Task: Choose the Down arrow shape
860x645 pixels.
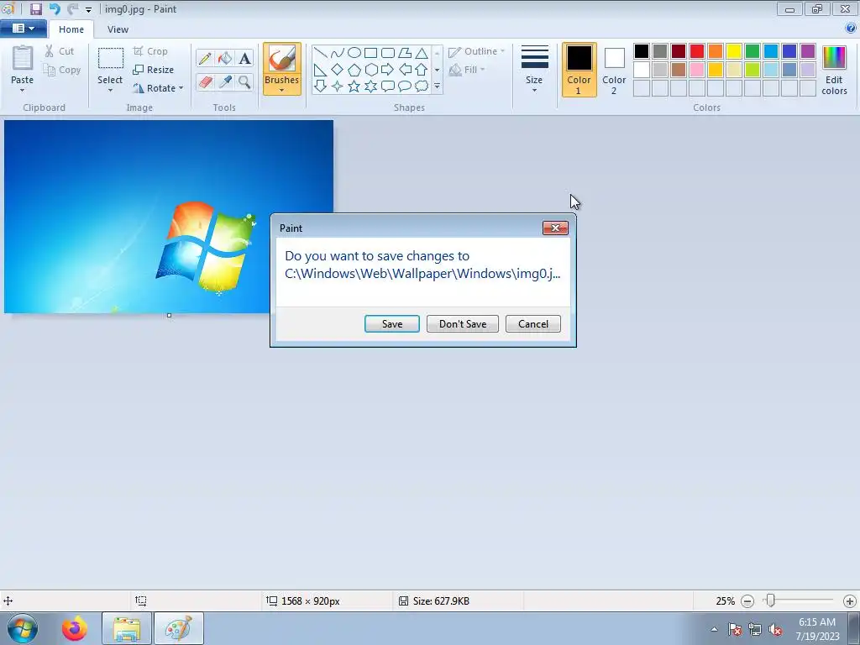Action: coord(320,87)
